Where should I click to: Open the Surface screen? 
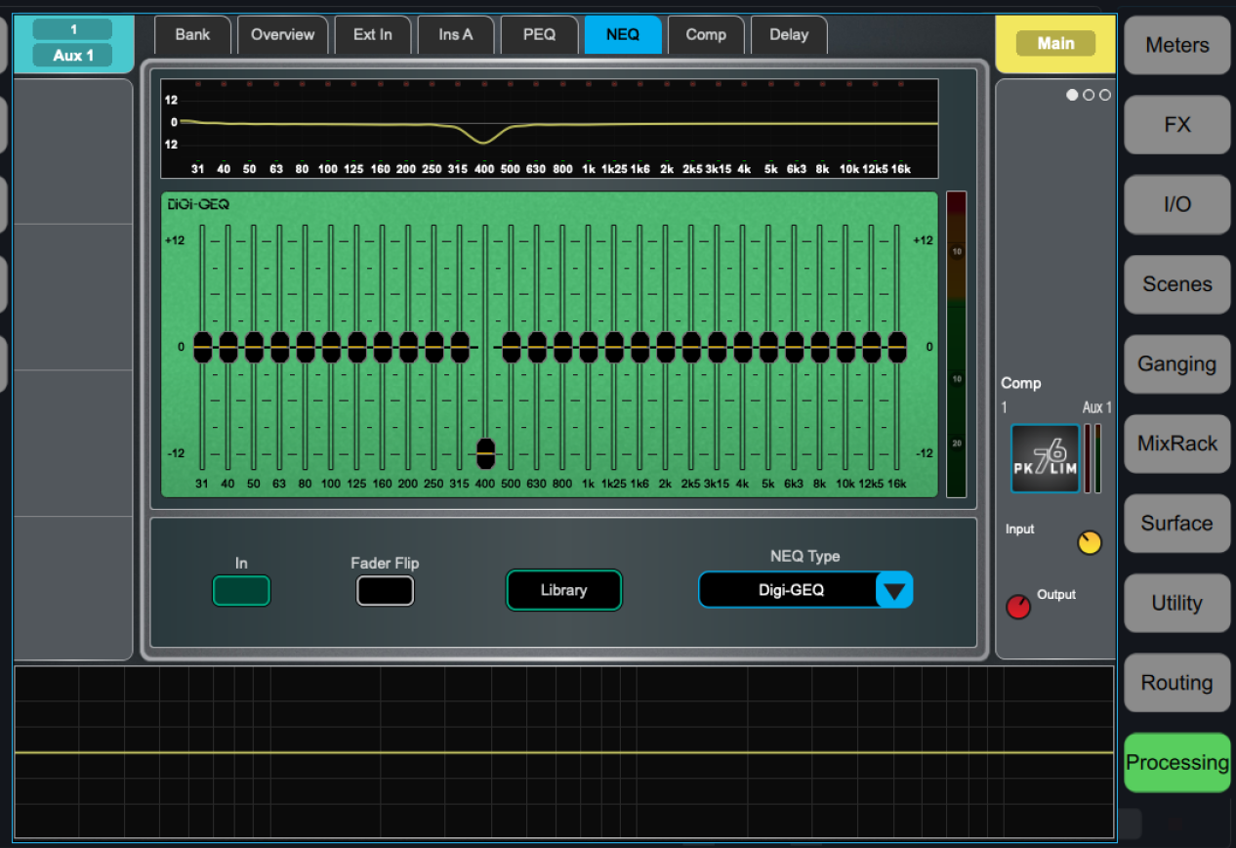coord(1176,523)
